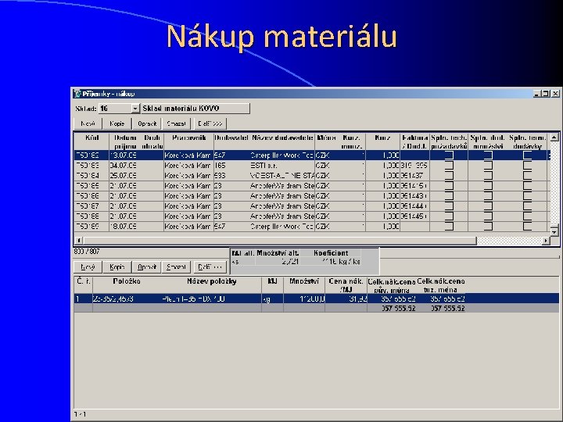563x422 pixels.
Task: Click the invoice cell ending 1444
Action: pyautogui.click(x=414, y=206)
